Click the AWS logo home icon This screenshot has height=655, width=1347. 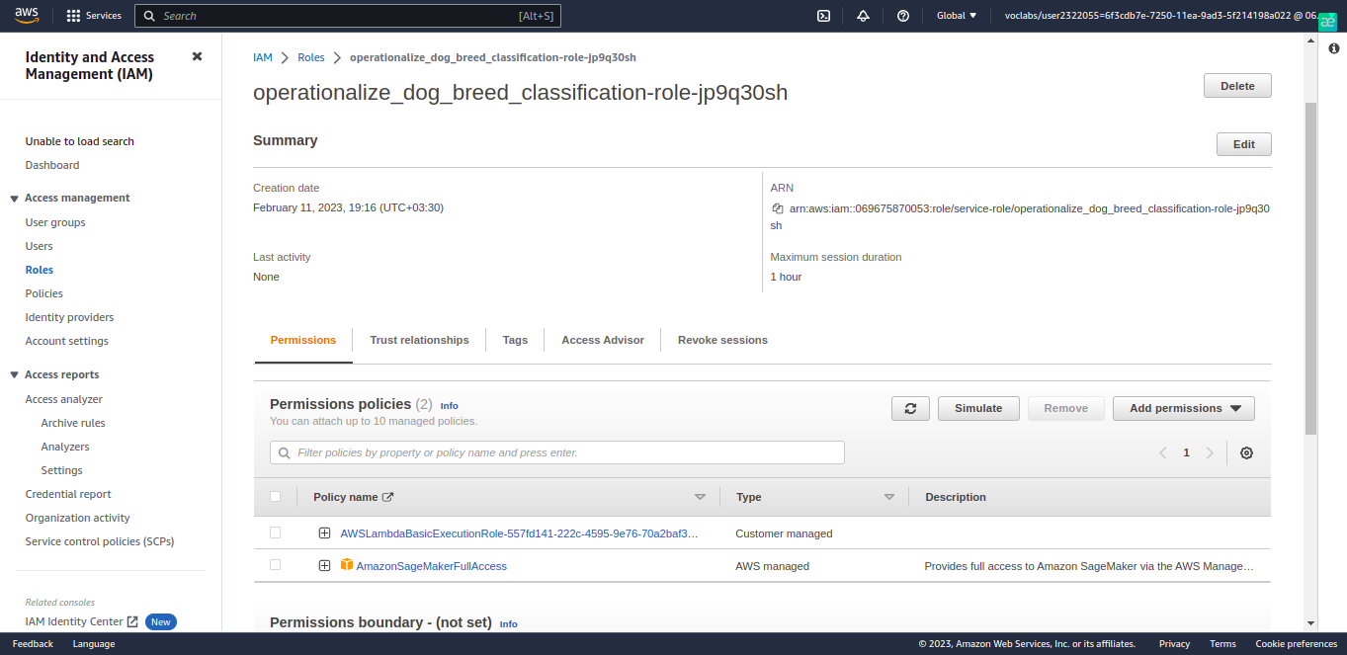(x=27, y=15)
